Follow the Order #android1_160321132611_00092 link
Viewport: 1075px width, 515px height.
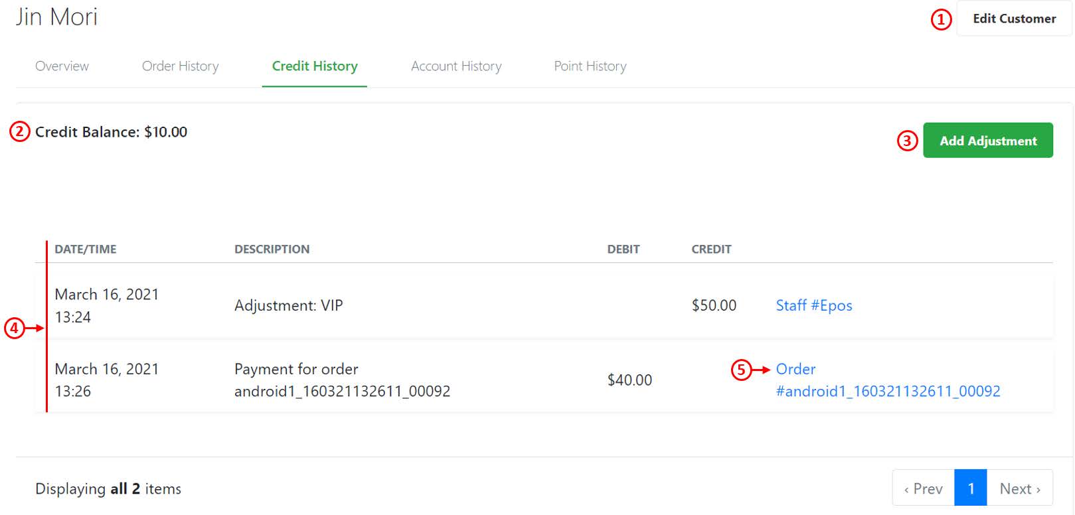point(888,380)
